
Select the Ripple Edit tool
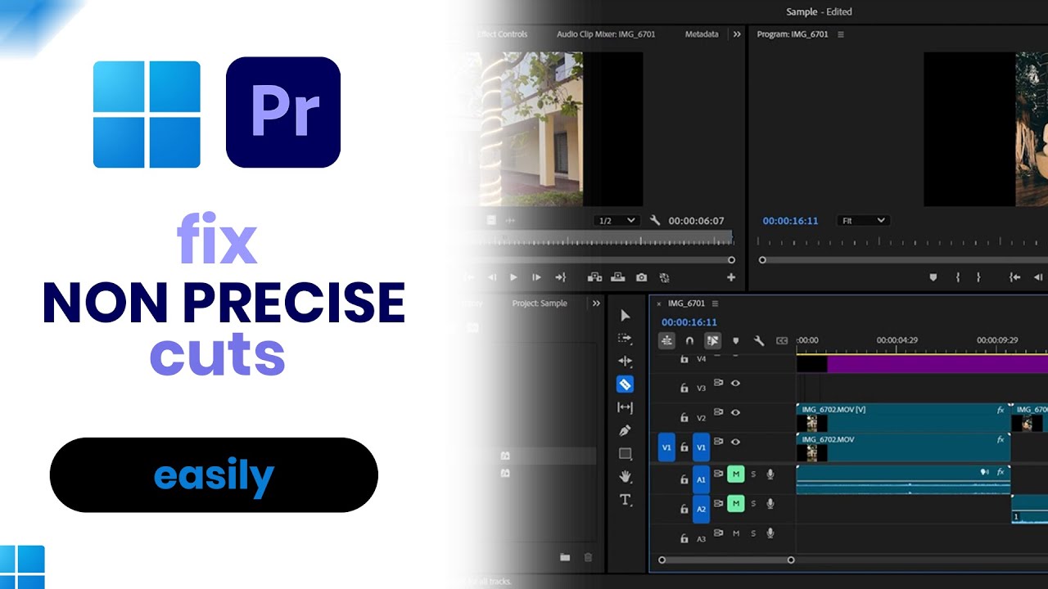pos(626,361)
